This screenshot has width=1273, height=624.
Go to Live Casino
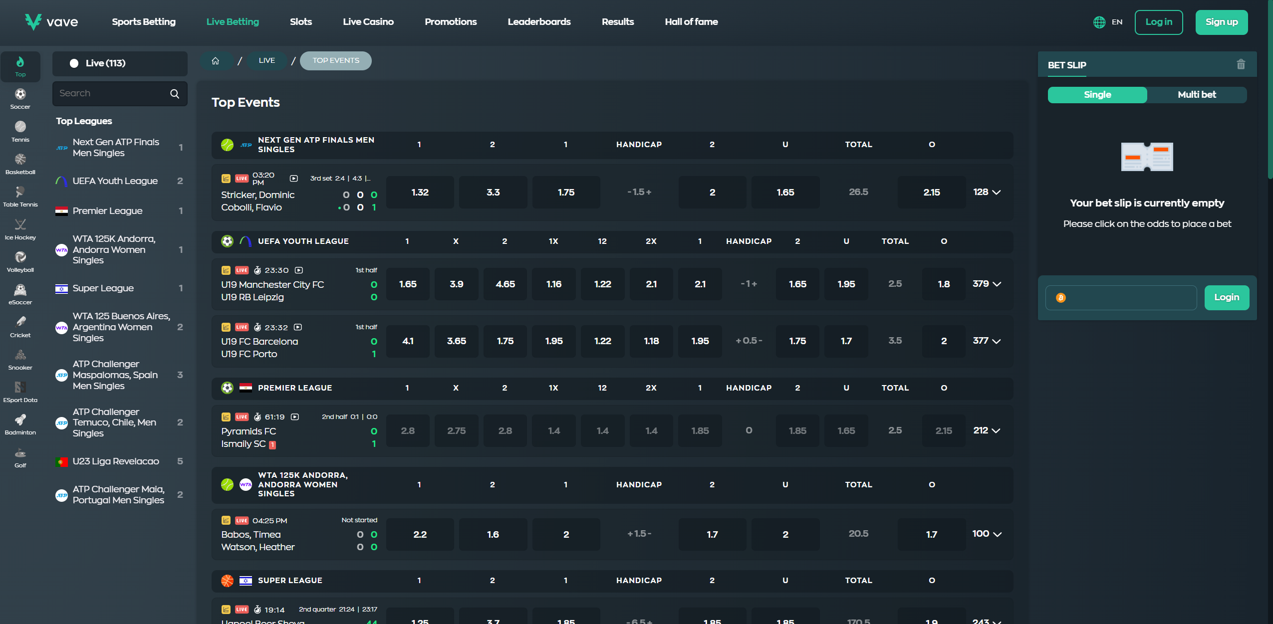[368, 22]
